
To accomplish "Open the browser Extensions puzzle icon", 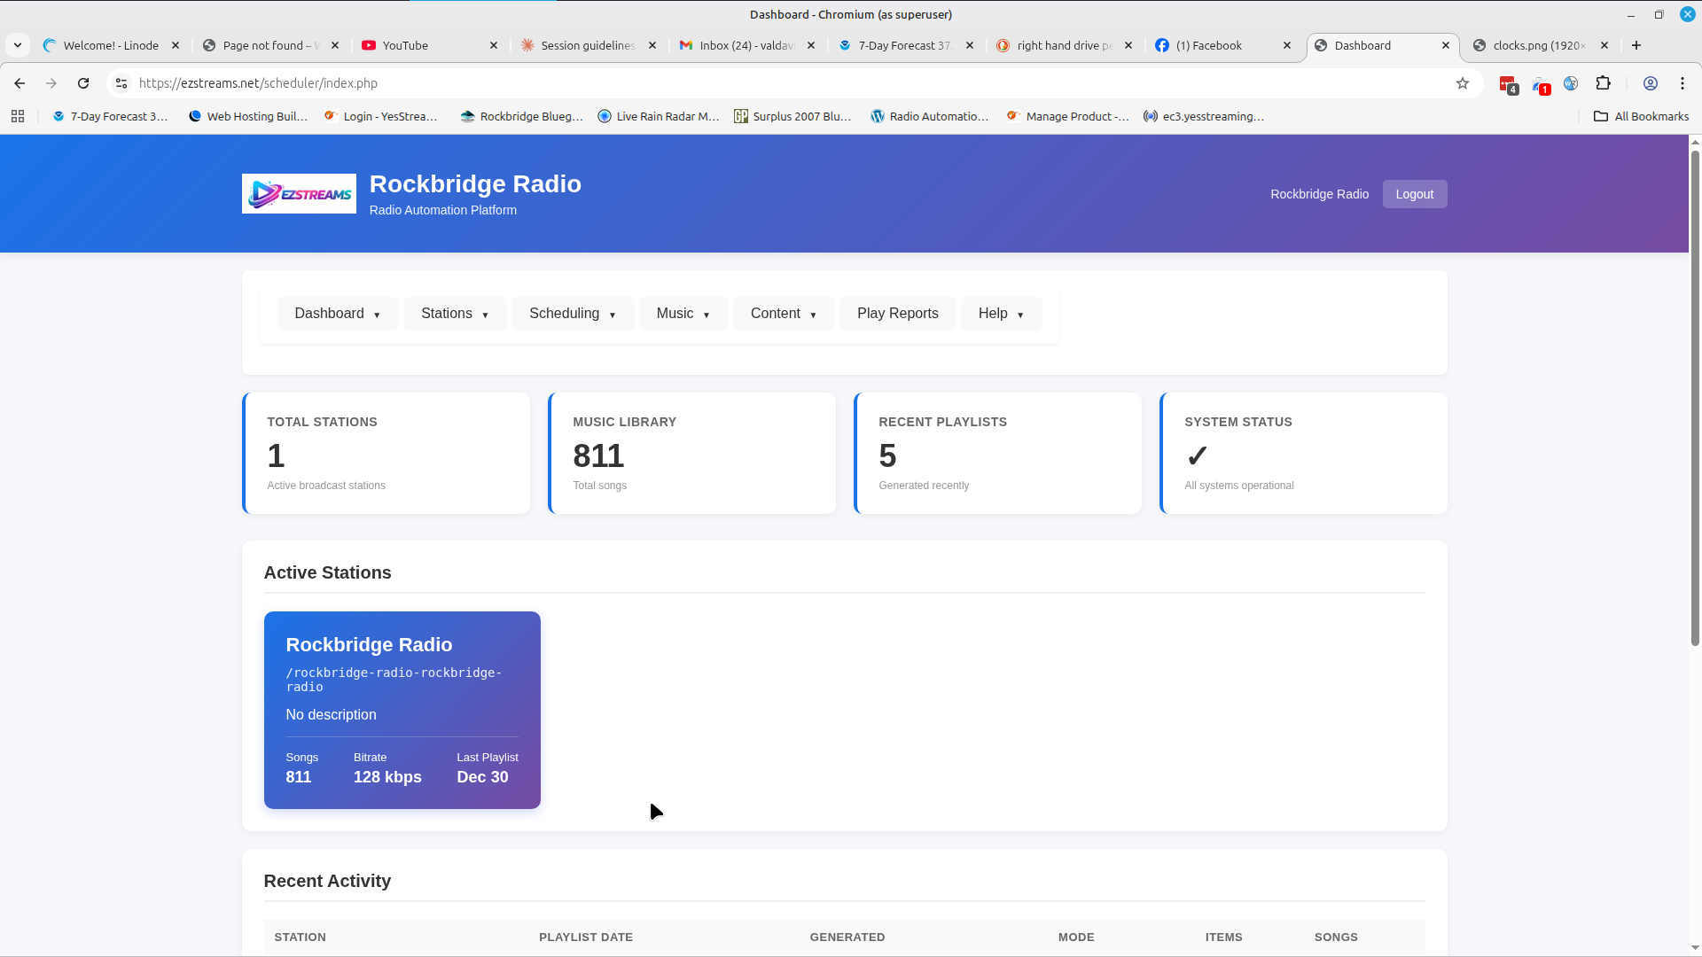I will pos(1604,82).
